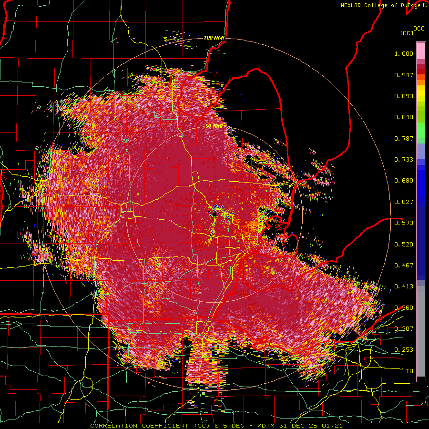
Task: Click the 1.000 scale value
Action: (x=404, y=53)
